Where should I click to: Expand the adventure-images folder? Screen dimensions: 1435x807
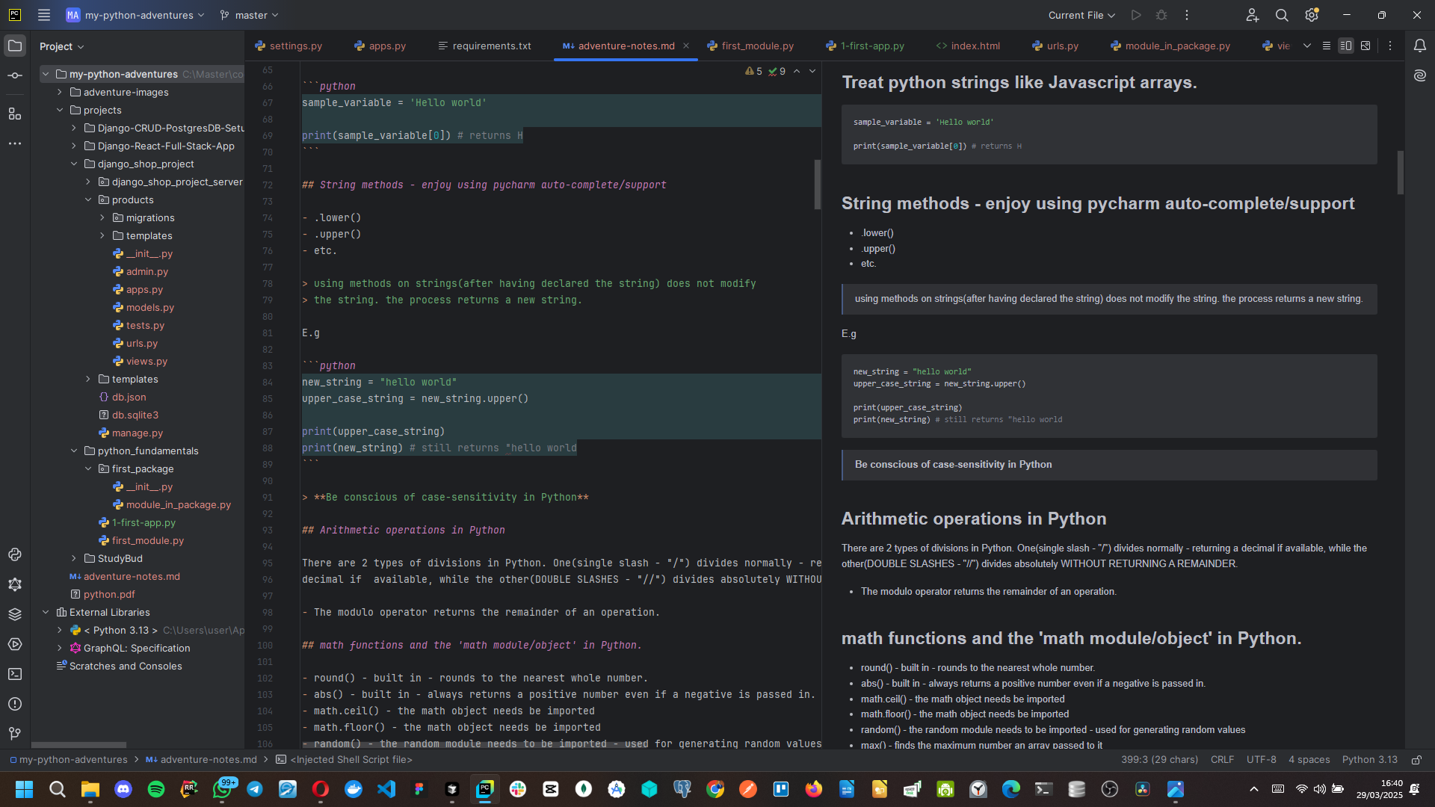[60, 92]
